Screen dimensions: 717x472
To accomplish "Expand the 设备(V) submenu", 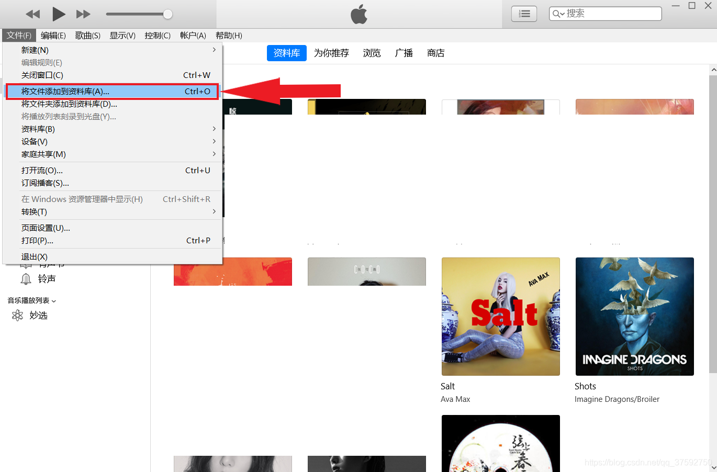I will click(113, 141).
